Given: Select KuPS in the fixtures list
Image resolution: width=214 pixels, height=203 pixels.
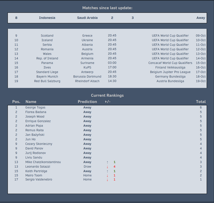Looking at the screenshot, I should click(87, 67).
